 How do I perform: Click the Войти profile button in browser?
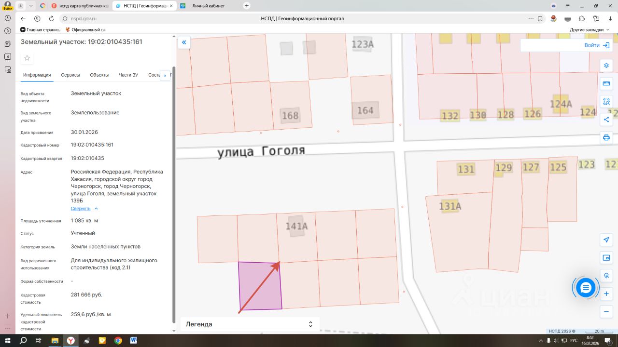pos(8,6)
